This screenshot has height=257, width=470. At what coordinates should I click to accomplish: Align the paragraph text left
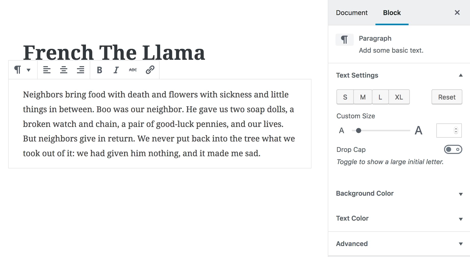point(47,70)
